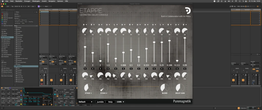Viewport: 262px width, 110px height.
Task: Toggle the R button under the 0.333 delay
Action: (x=146, y=68)
